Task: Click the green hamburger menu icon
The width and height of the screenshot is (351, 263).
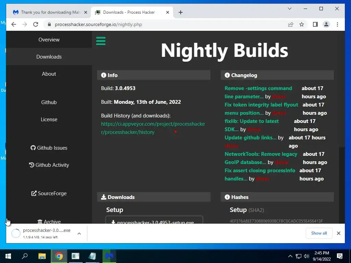Action: pyautogui.click(x=101, y=41)
